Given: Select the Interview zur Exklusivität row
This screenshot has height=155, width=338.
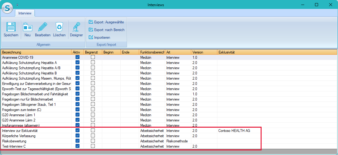Looking at the screenshot, I should [x=169, y=131].
